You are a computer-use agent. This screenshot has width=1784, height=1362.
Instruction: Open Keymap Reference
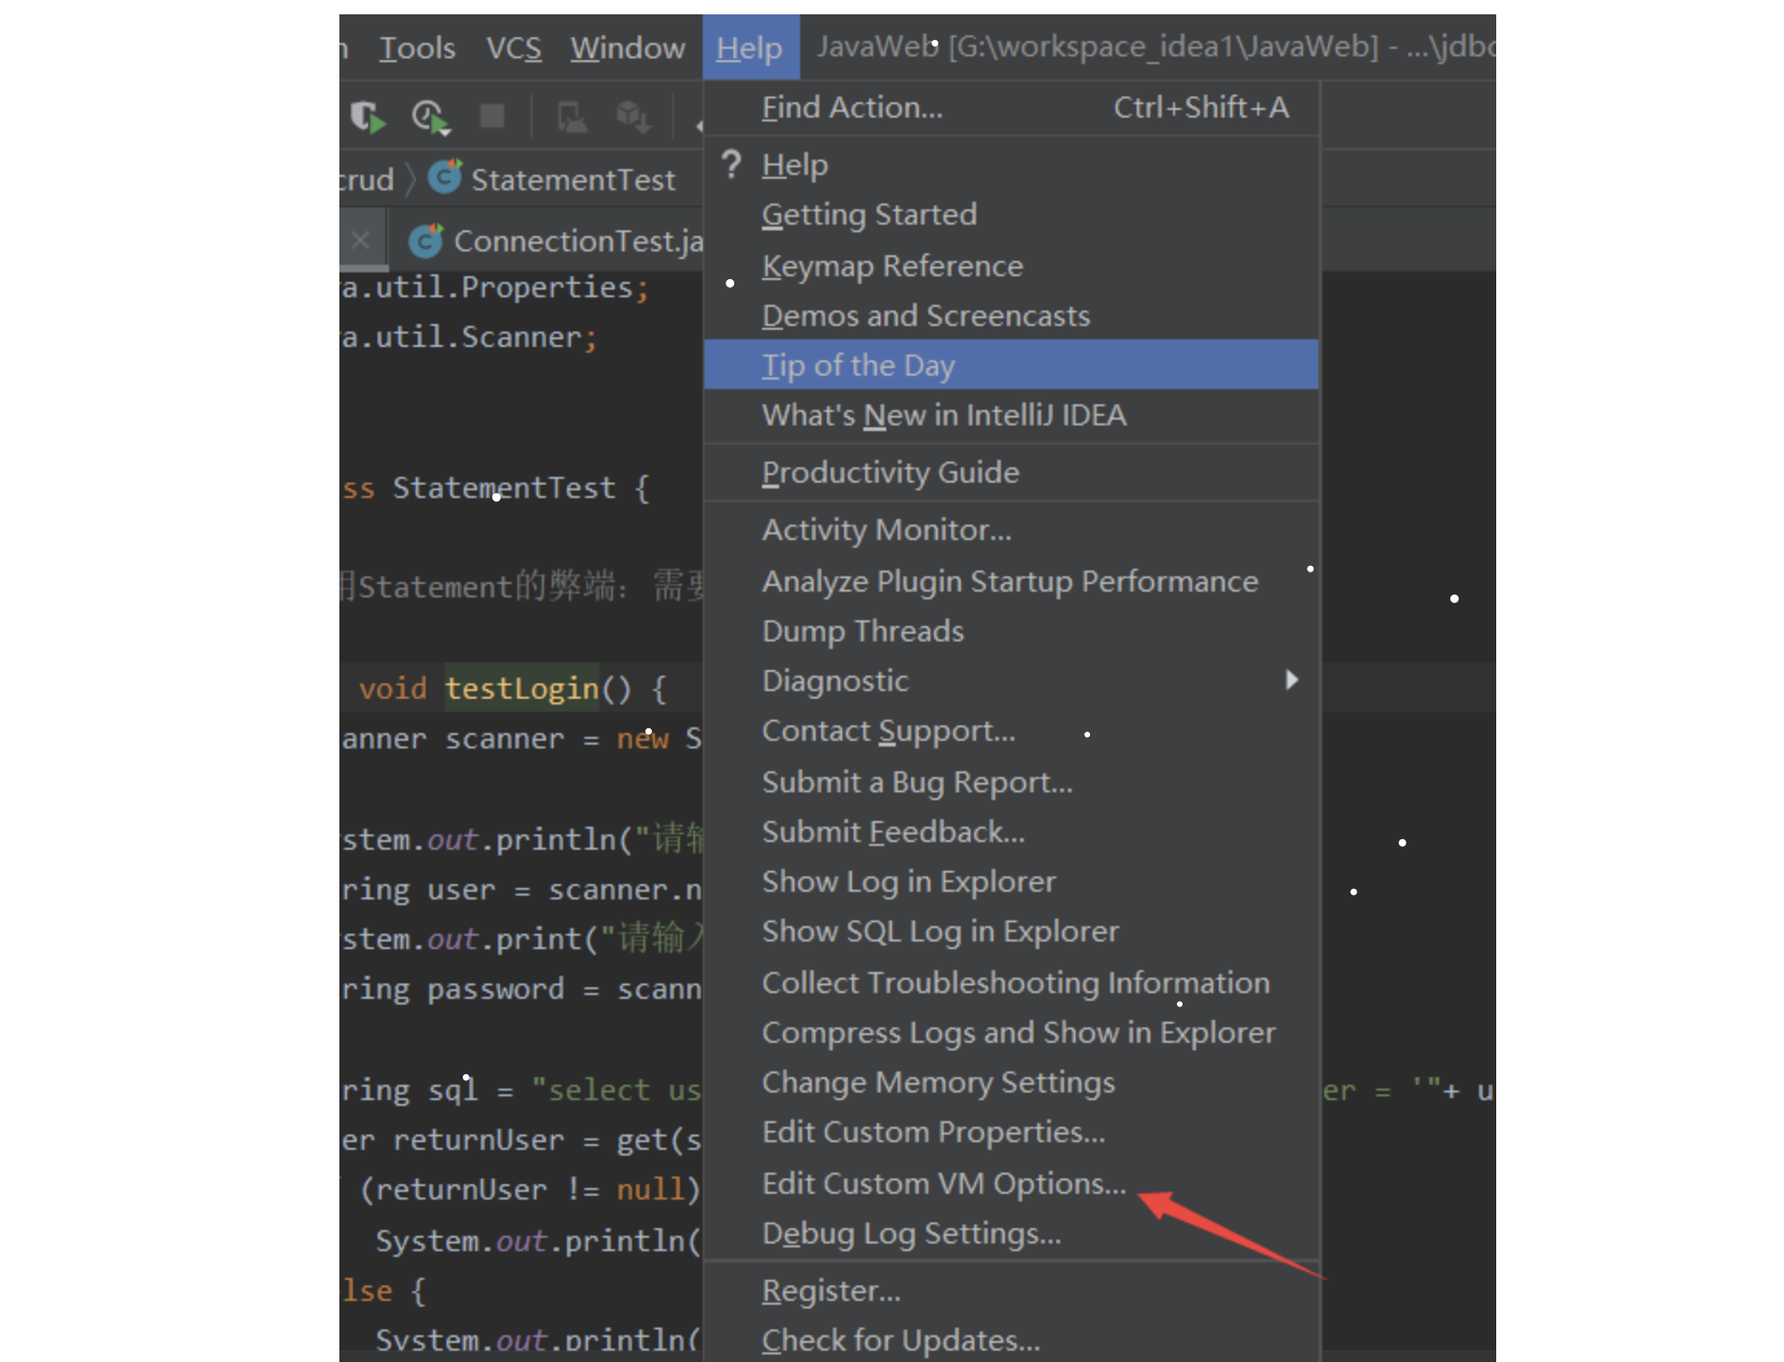(x=1012, y=265)
